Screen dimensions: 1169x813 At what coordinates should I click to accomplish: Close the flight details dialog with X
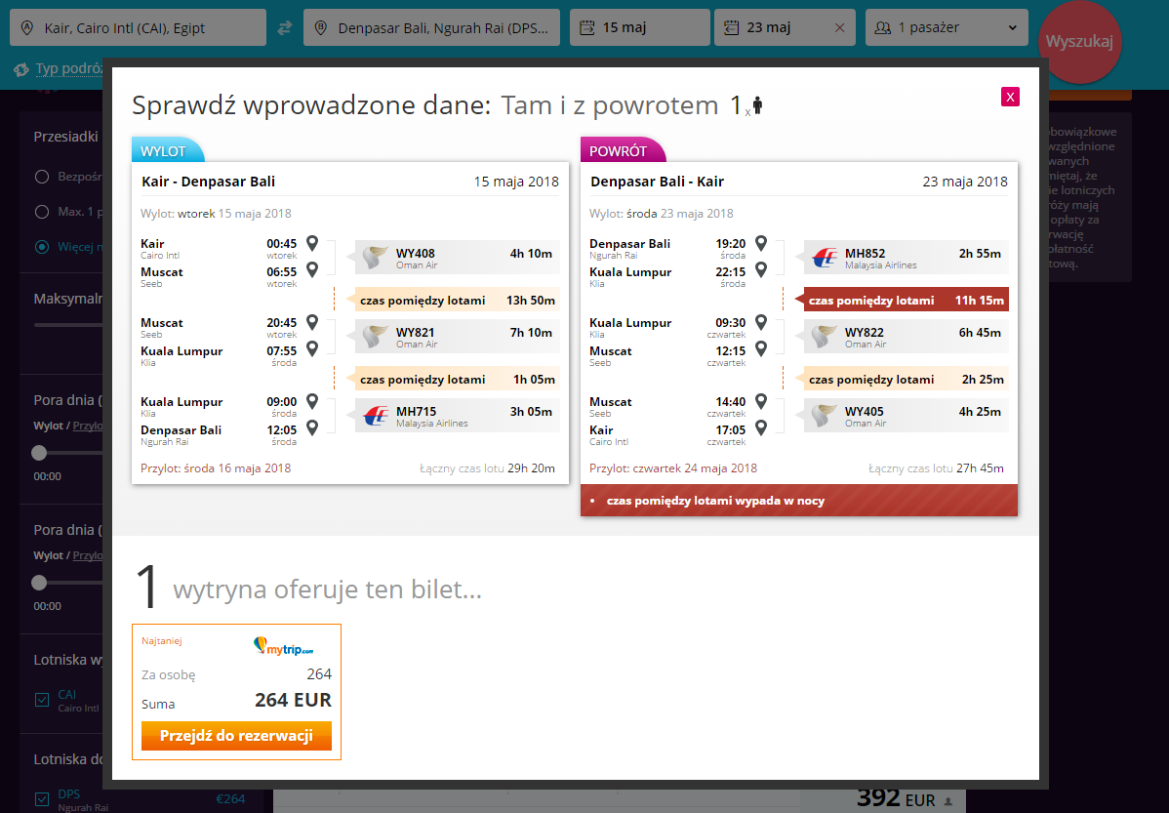pyautogui.click(x=1010, y=97)
